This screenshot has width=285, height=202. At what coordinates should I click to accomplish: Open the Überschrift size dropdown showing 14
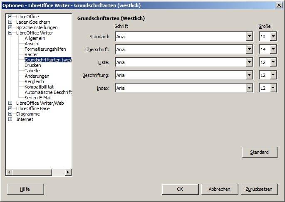tap(273, 49)
